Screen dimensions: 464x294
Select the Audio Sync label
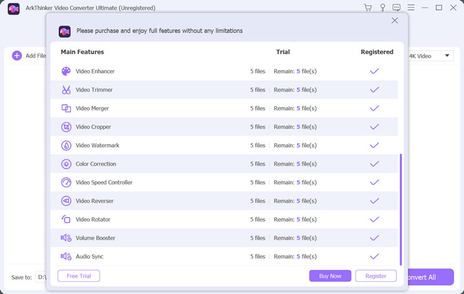[89, 256]
